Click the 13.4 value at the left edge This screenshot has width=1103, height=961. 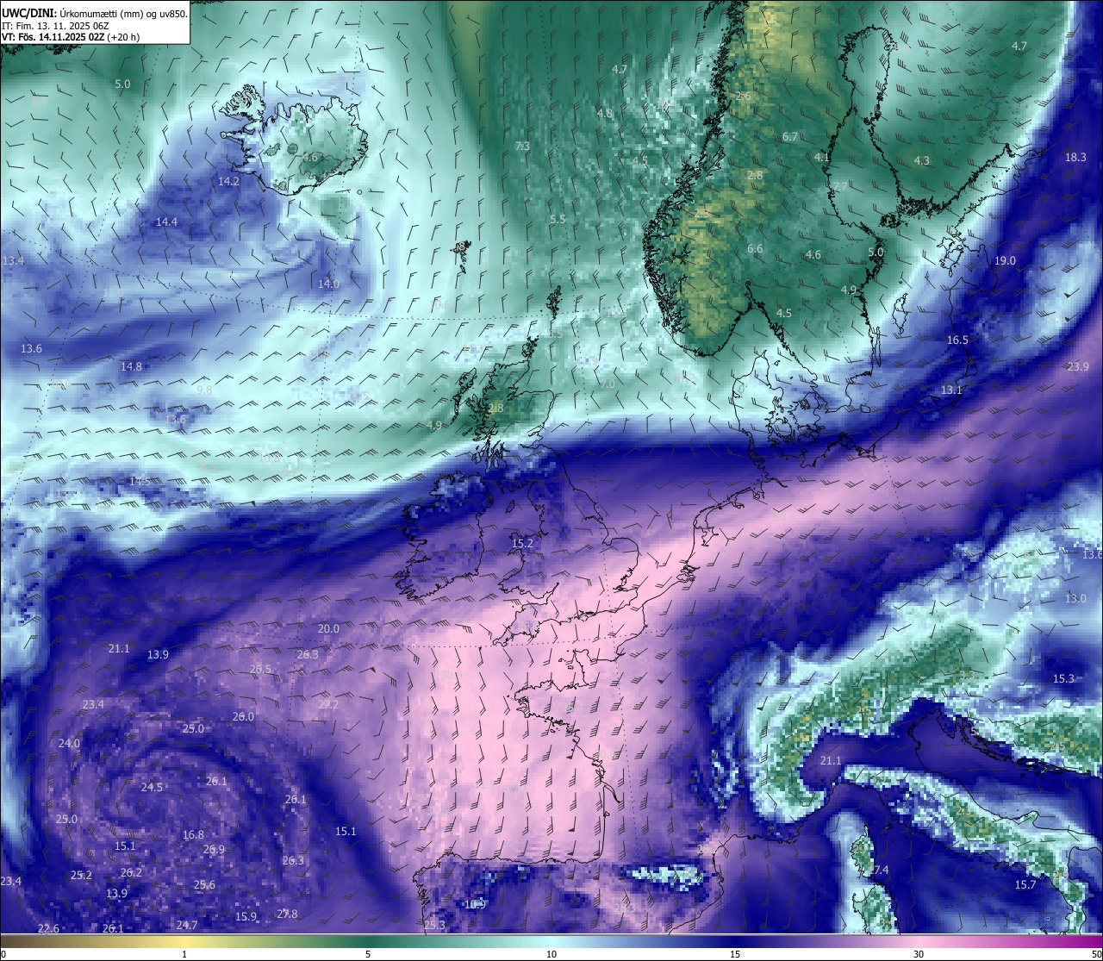(x=14, y=260)
